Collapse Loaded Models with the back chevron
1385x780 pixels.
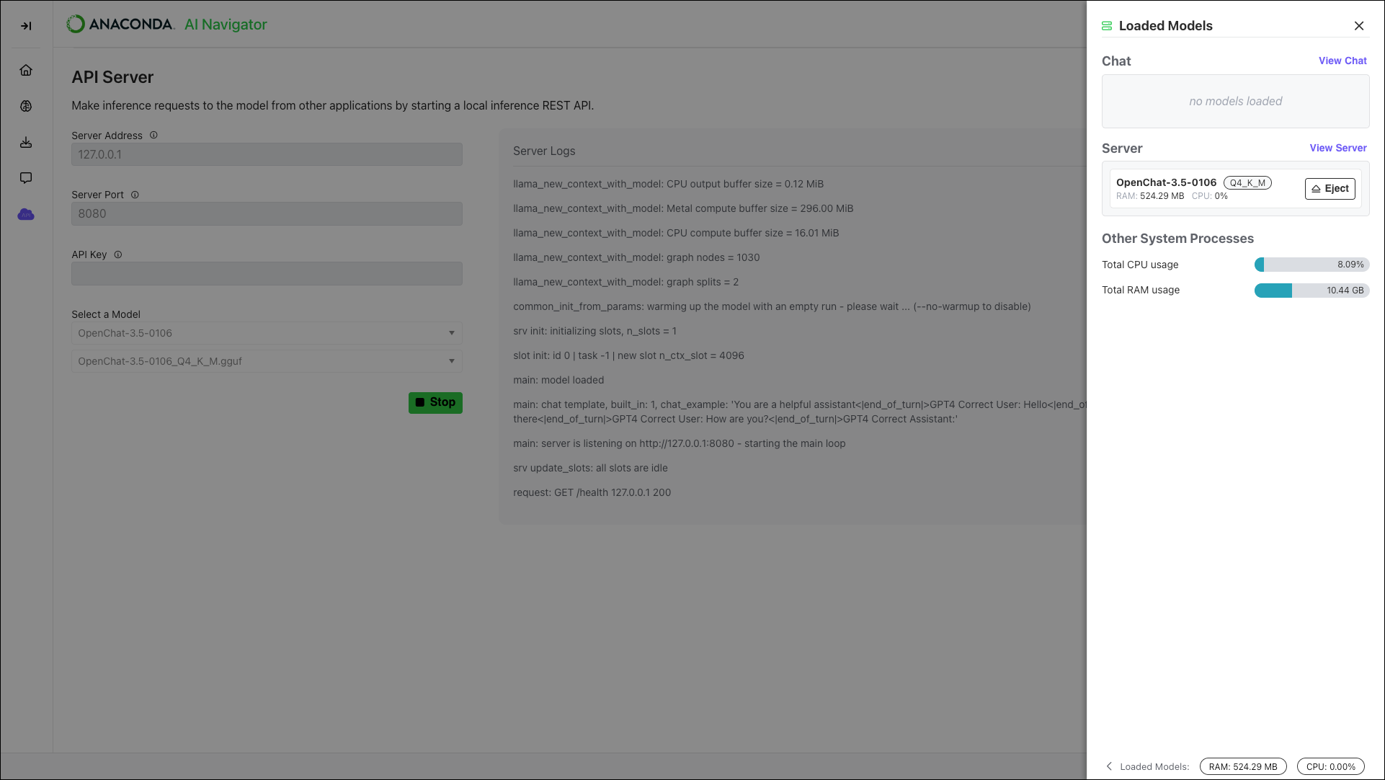1109,766
